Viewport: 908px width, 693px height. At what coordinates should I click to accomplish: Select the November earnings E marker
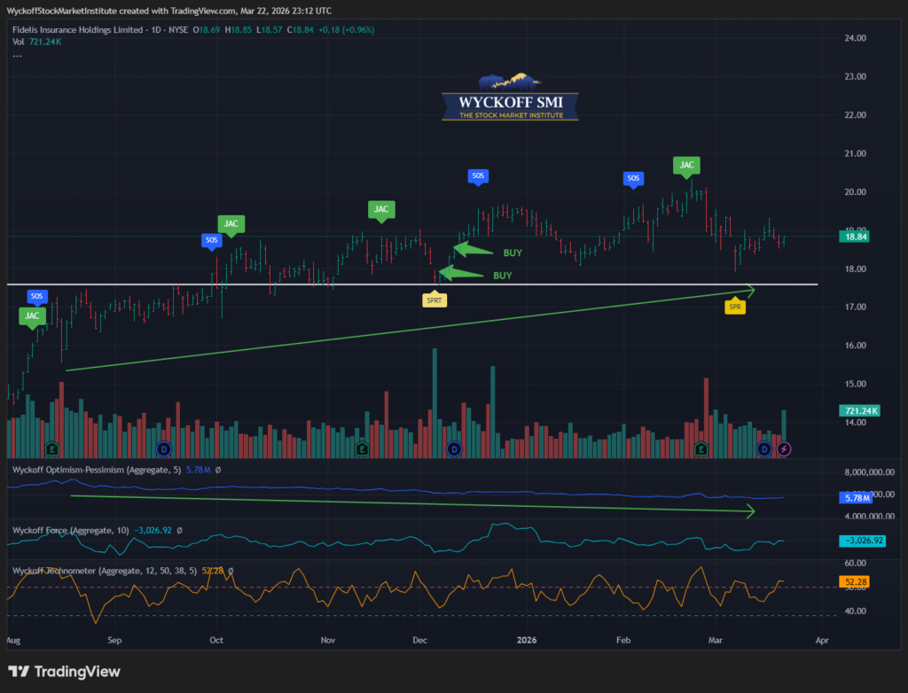pyautogui.click(x=362, y=449)
